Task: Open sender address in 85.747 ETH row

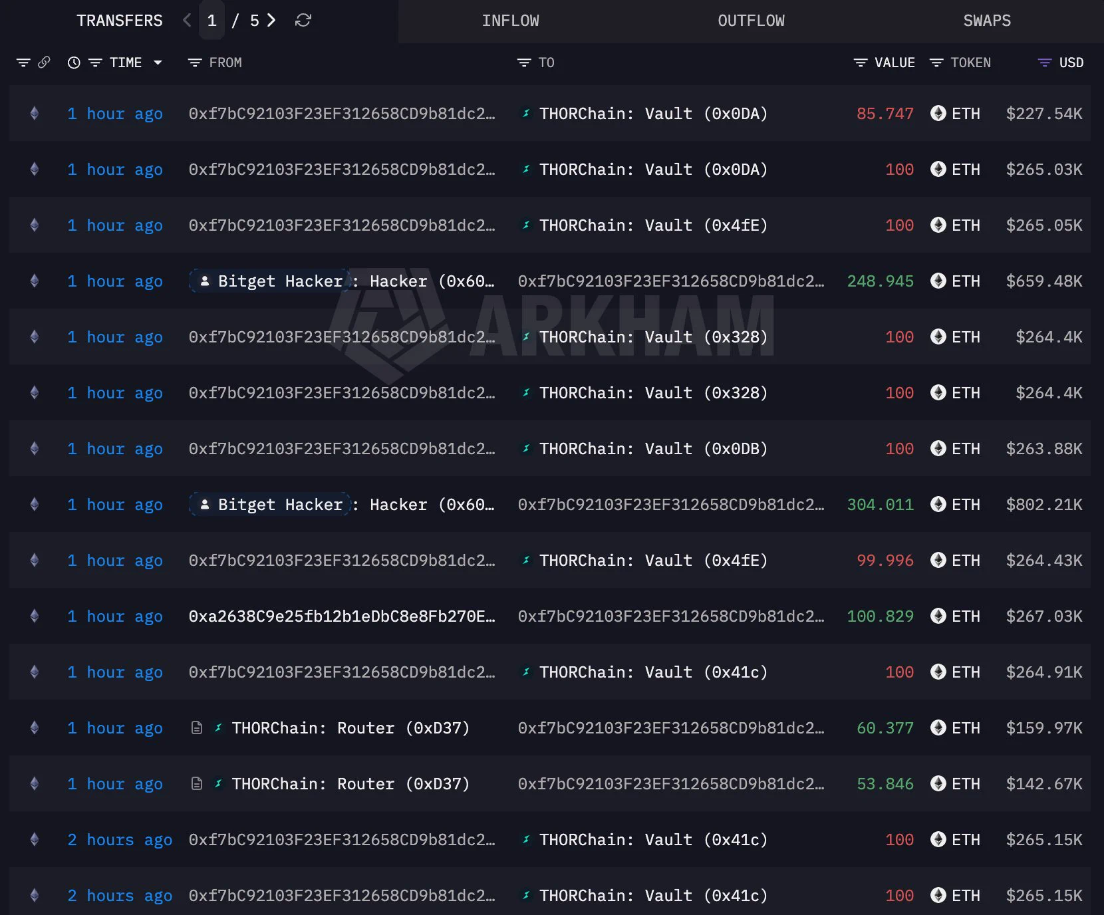Action: [x=342, y=114]
